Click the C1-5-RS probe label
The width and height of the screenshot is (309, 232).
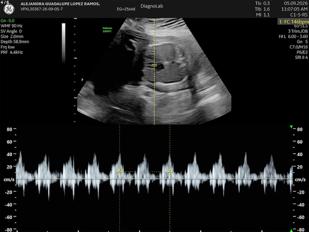[299, 15]
